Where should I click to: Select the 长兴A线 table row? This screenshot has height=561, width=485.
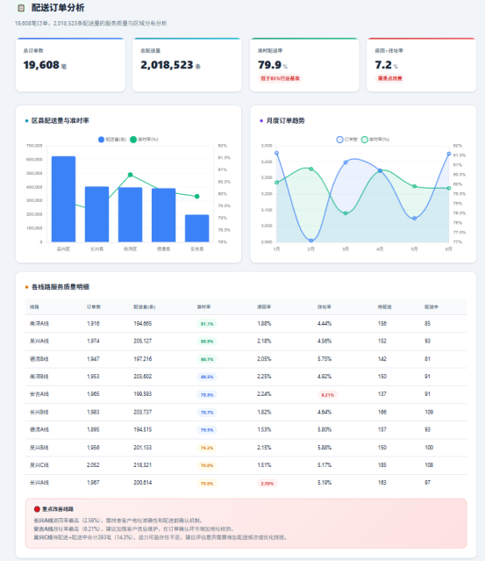[x=246, y=483]
